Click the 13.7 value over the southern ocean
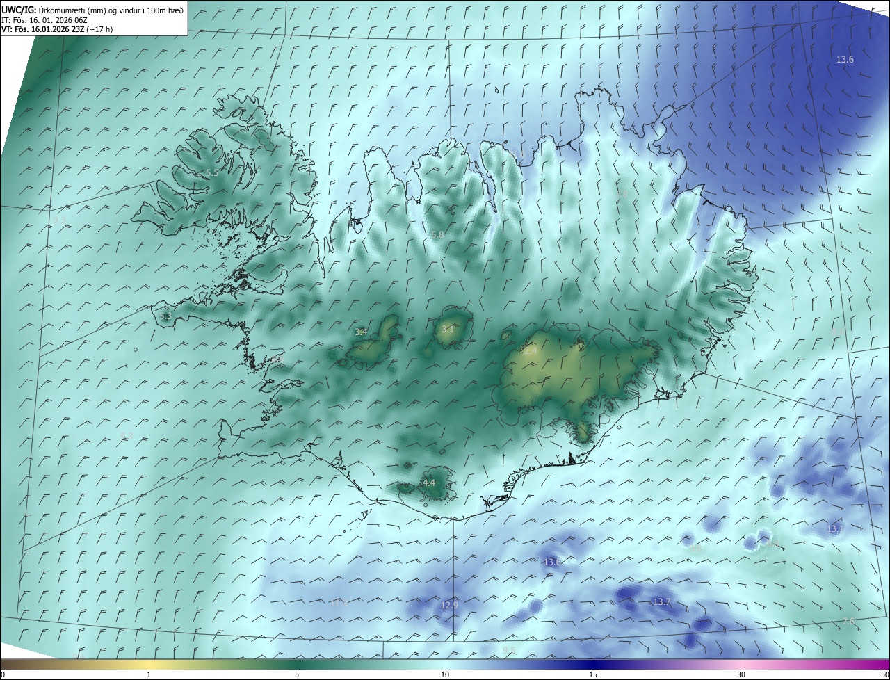The height and width of the screenshot is (680, 890). click(662, 601)
